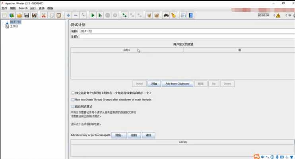Screen dimensions: 295x159
Task: Click the Remote stop all icon
Action: pos(132,15)
